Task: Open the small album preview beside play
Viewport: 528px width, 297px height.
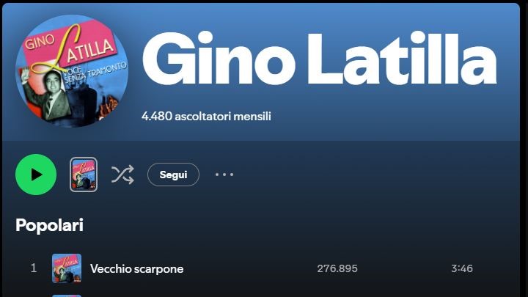Action: click(x=84, y=175)
